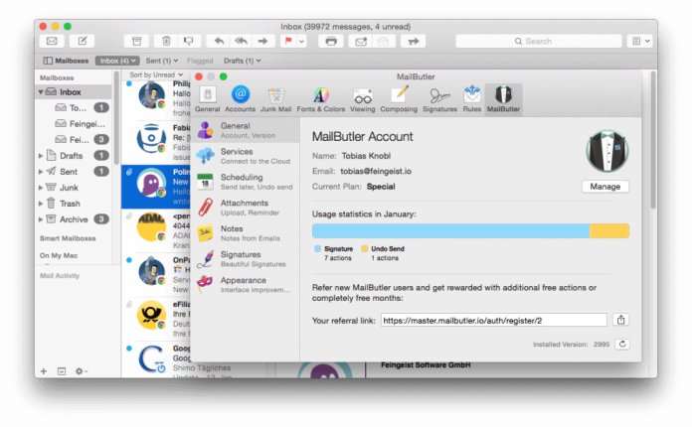Click the Signature legend color swatch

click(317, 249)
